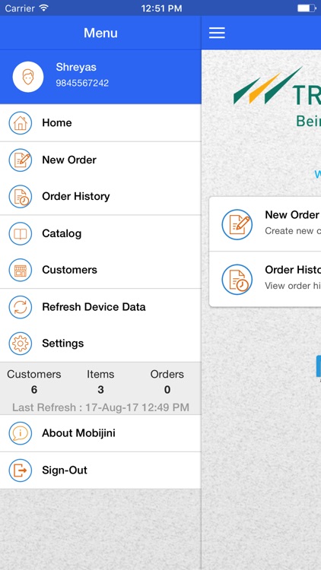Screen dimensions: 321x570
Task: Tap the Carrier label in status bar
Action: tap(21, 8)
